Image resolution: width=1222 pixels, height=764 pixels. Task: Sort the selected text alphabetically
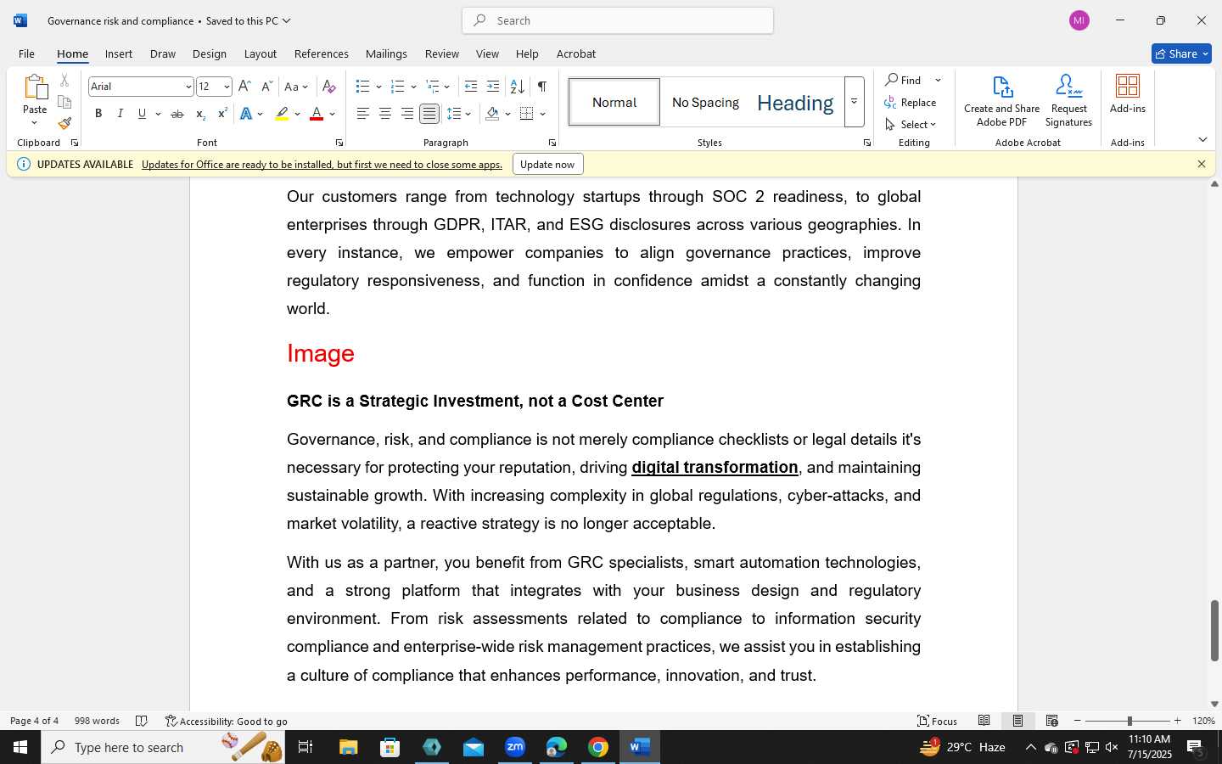point(517,87)
